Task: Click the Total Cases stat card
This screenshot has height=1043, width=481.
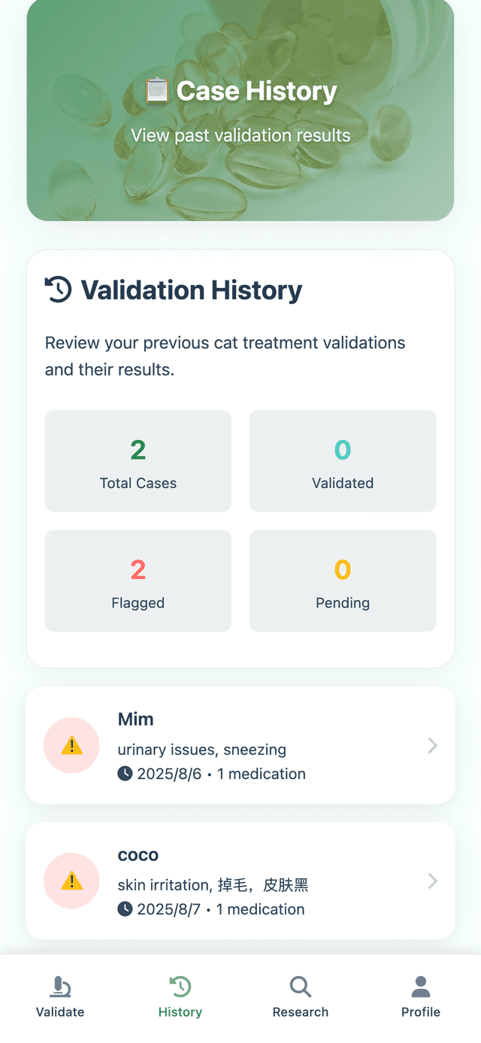Action: point(138,460)
